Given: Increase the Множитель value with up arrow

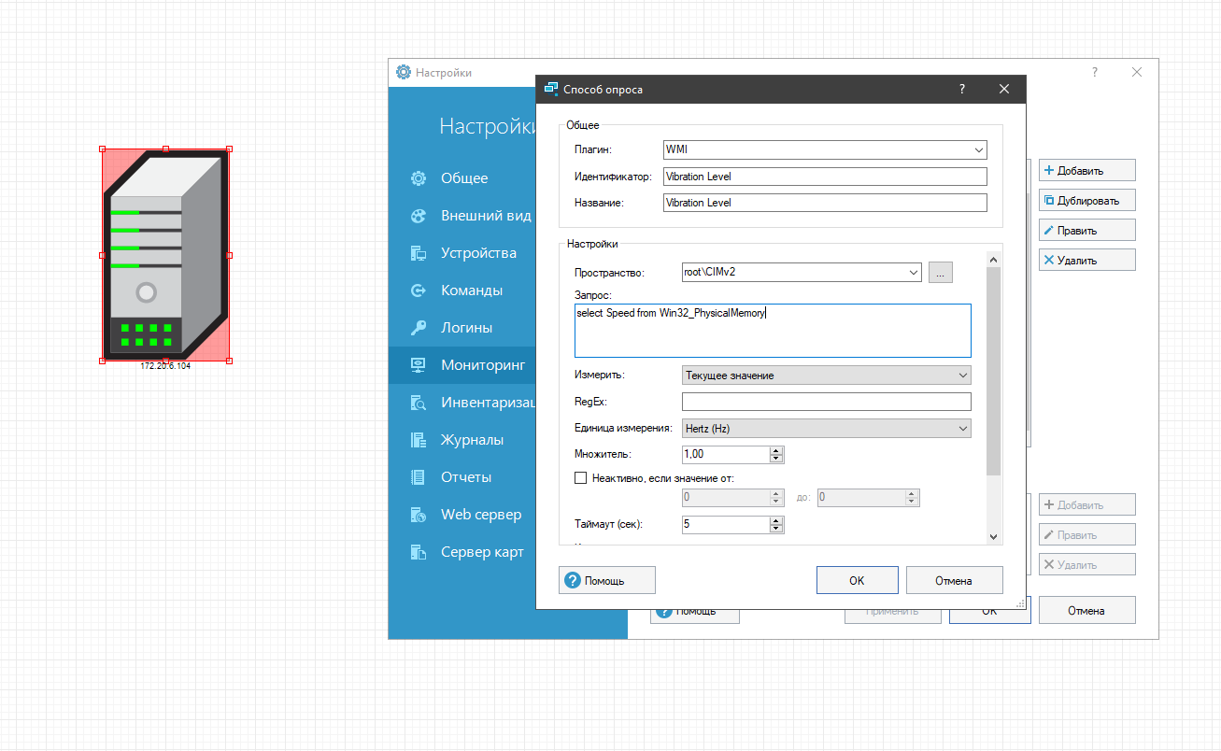Looking at the screenshot, I should point(776,450).
